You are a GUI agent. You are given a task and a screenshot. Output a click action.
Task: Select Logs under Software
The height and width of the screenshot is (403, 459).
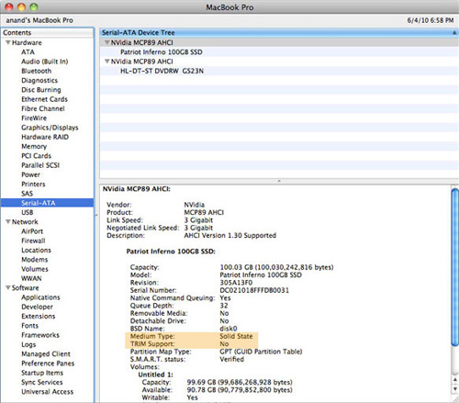(28, 344)
